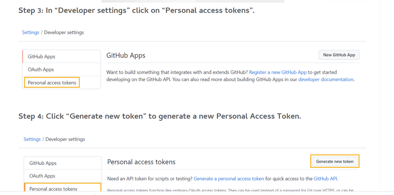The height and width of the screenshot is (195, 394).
Task: Click the Settings breadcrumb link under Step 3
Action: pos(30,33)
